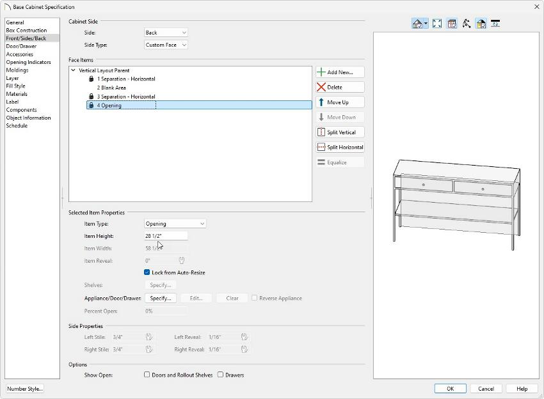Screen dimensions: 544x399
Task: Toggle the selected cabinet only preview icon
Action: click(452, 24)
